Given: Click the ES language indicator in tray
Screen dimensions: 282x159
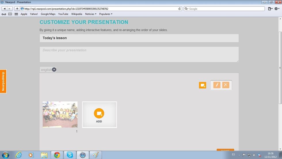Looking at the screenshot, I should pyautogui.click(x=233, y=154).
